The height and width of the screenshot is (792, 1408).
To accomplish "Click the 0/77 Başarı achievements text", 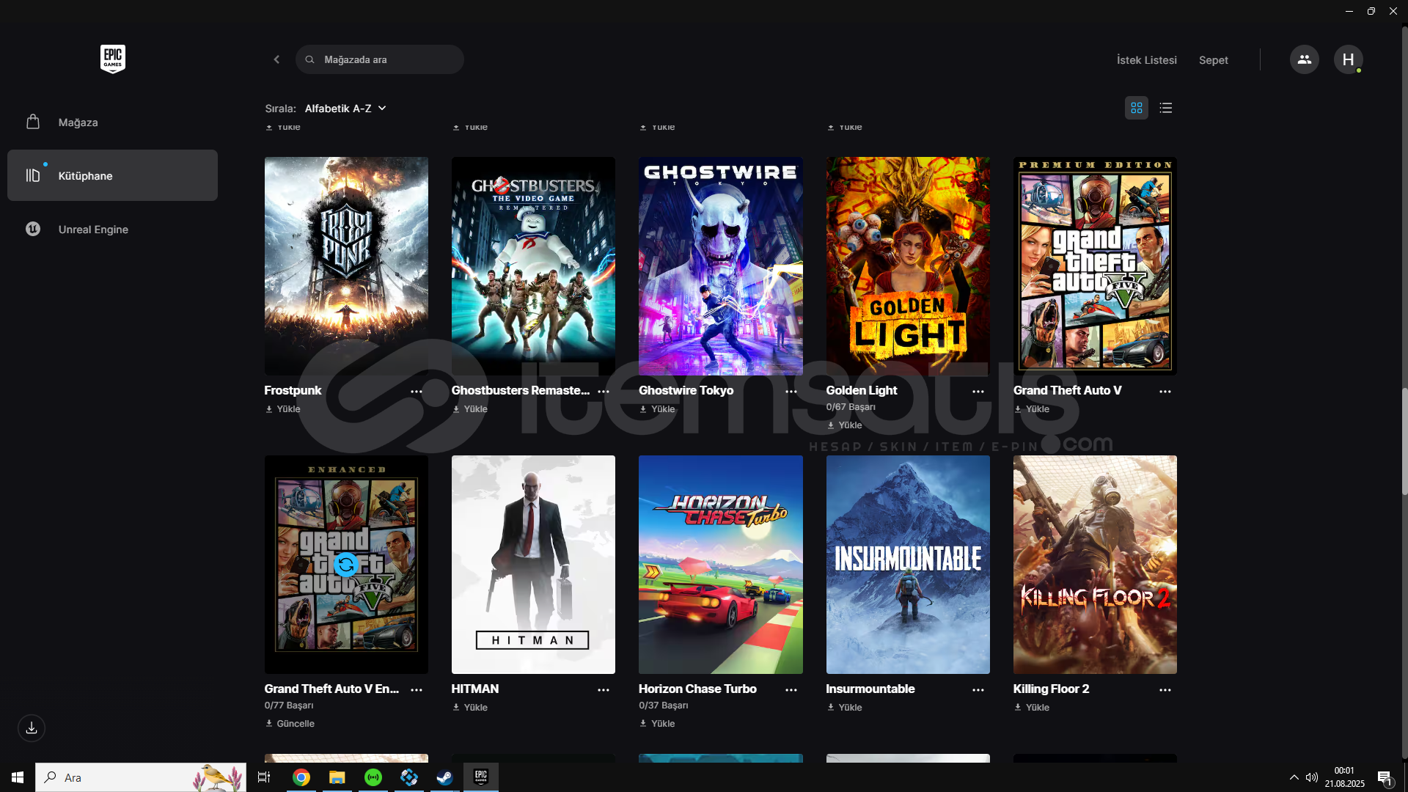I will click(289, 705).
